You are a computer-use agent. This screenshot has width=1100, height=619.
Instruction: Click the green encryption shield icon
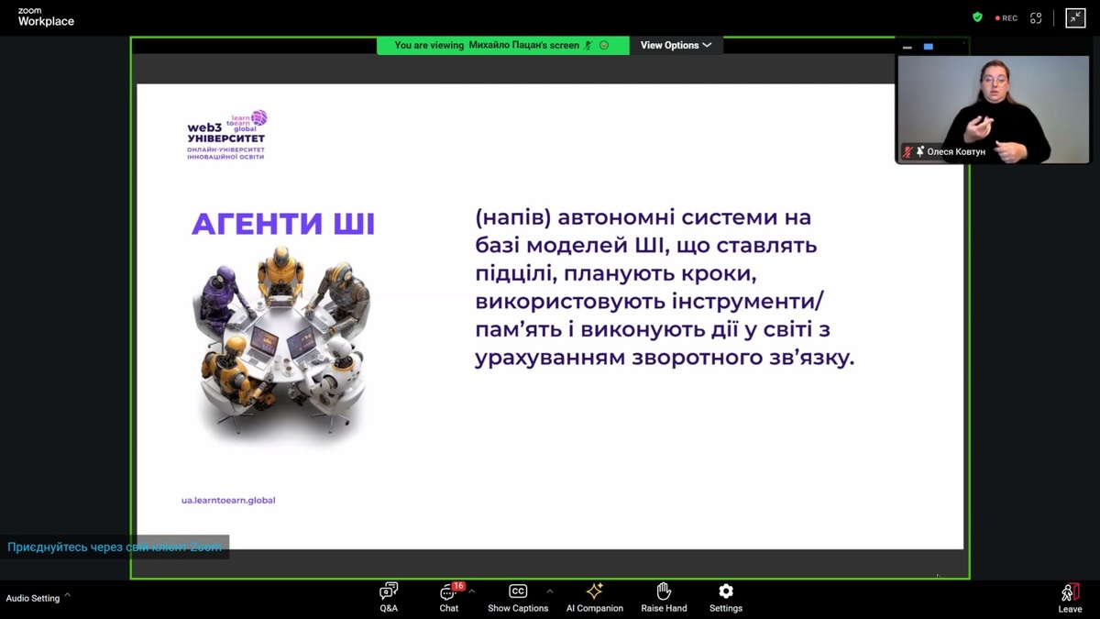[x=977, y=17]
